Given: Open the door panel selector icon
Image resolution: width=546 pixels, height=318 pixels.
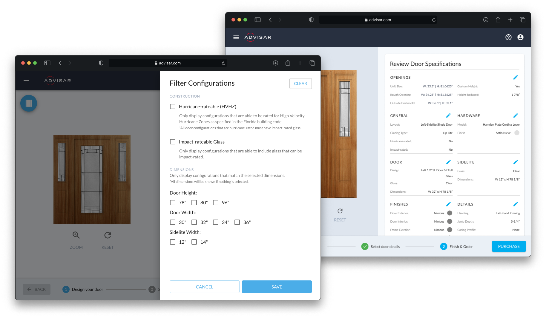Looking at the screenshot, I should [x=28, y=103].
